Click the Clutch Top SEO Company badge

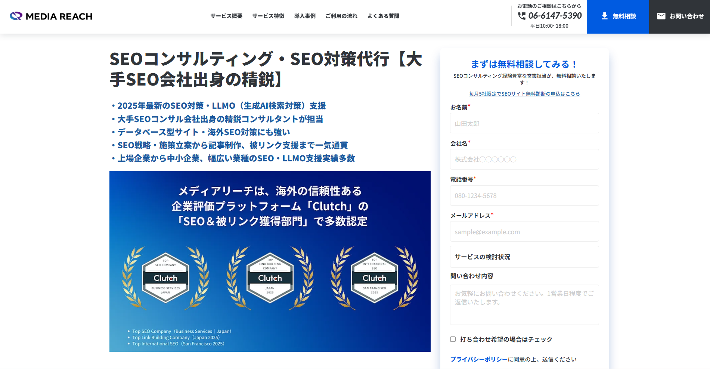click(165, 278)
